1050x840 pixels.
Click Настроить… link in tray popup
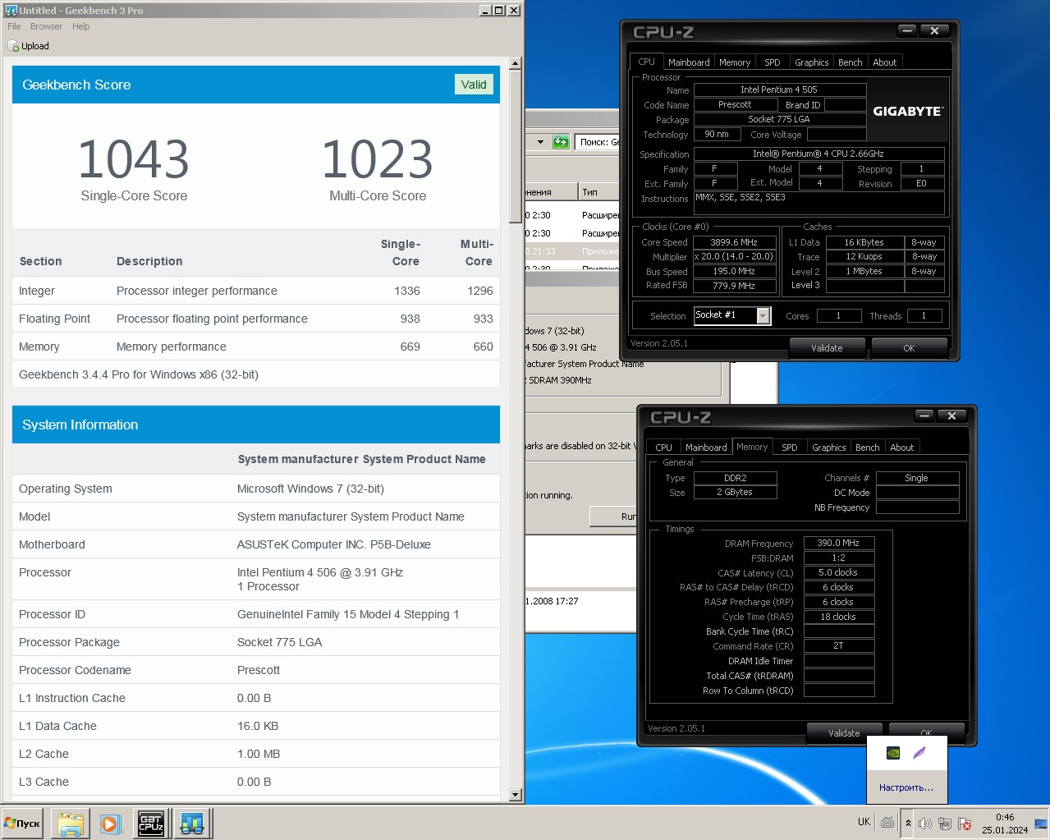[906, 787]
